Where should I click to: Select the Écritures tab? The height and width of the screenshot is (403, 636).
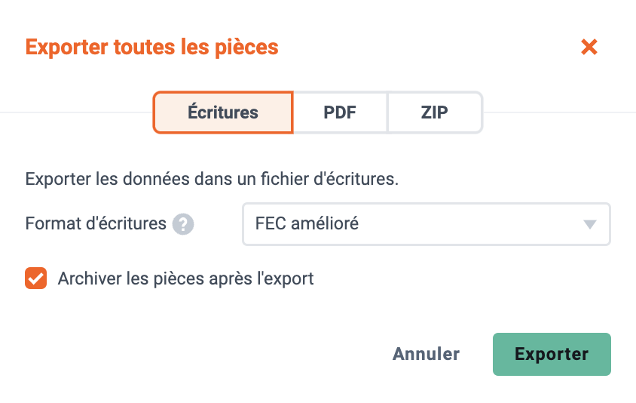[223, 112]
